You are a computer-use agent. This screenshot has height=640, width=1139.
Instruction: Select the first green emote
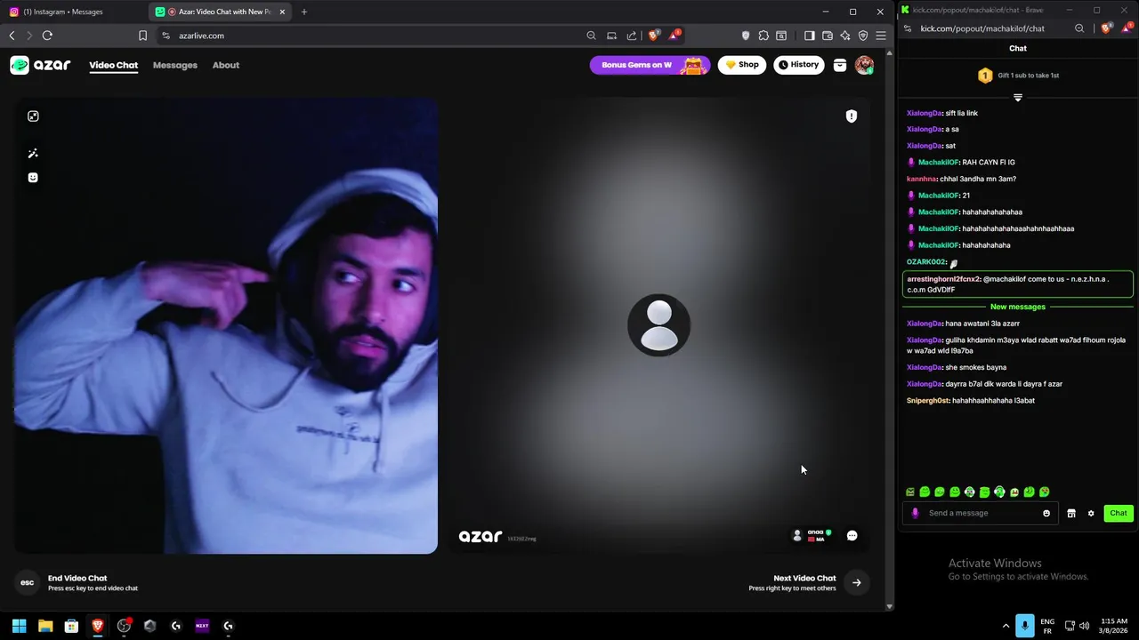pos(910,492)
